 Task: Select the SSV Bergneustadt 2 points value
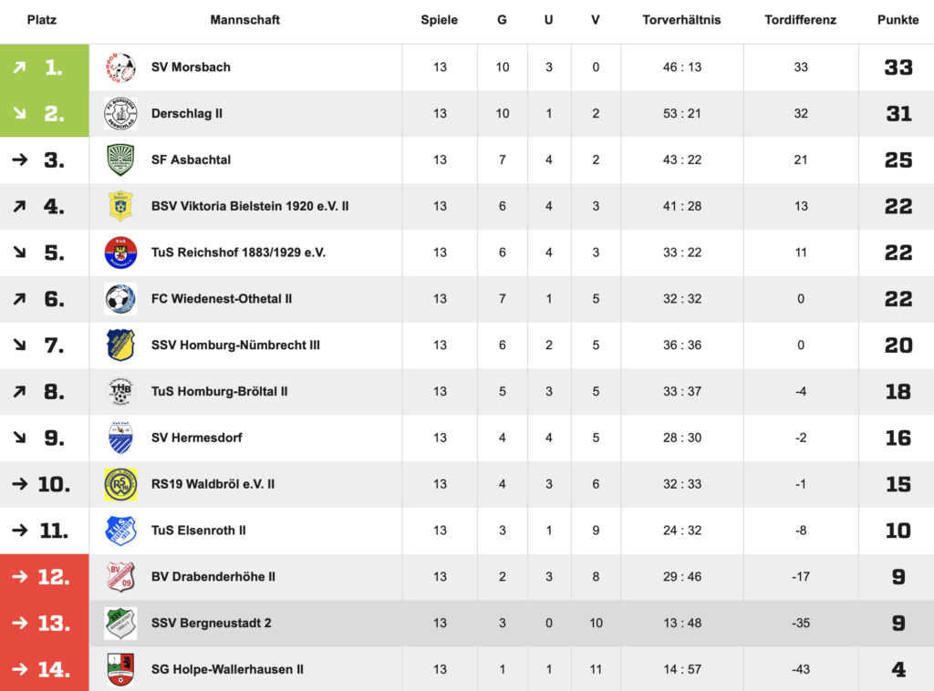pyautogui.click(x=898, y=624)
